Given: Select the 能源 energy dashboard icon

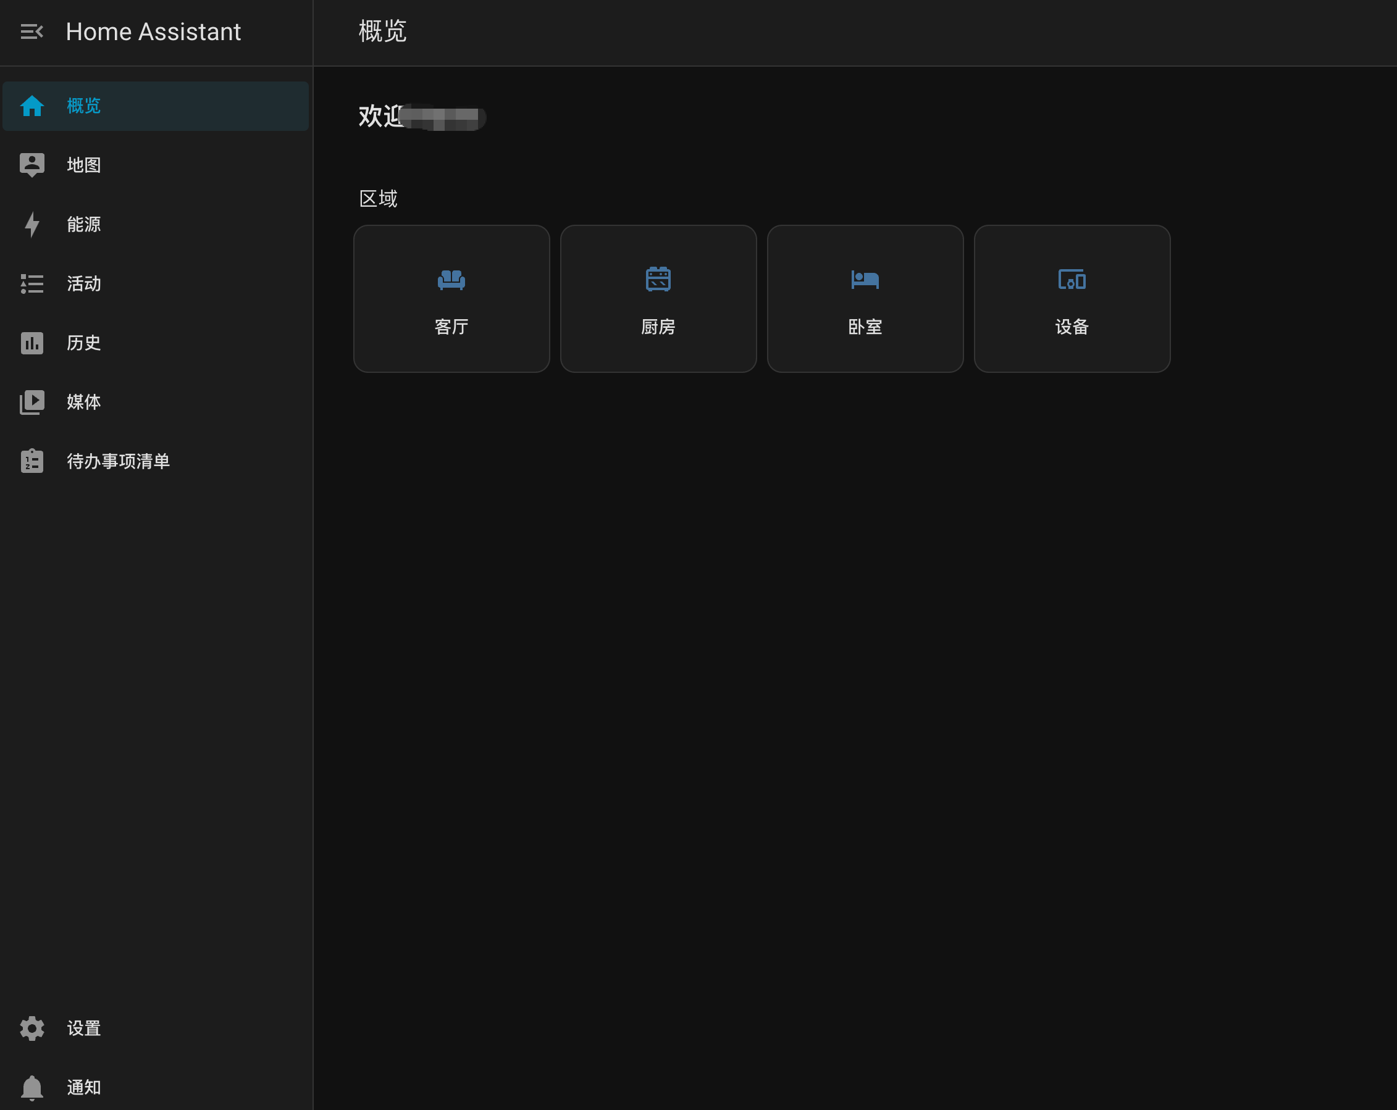Looking at the screenshot, I should [x=31, y=225].
